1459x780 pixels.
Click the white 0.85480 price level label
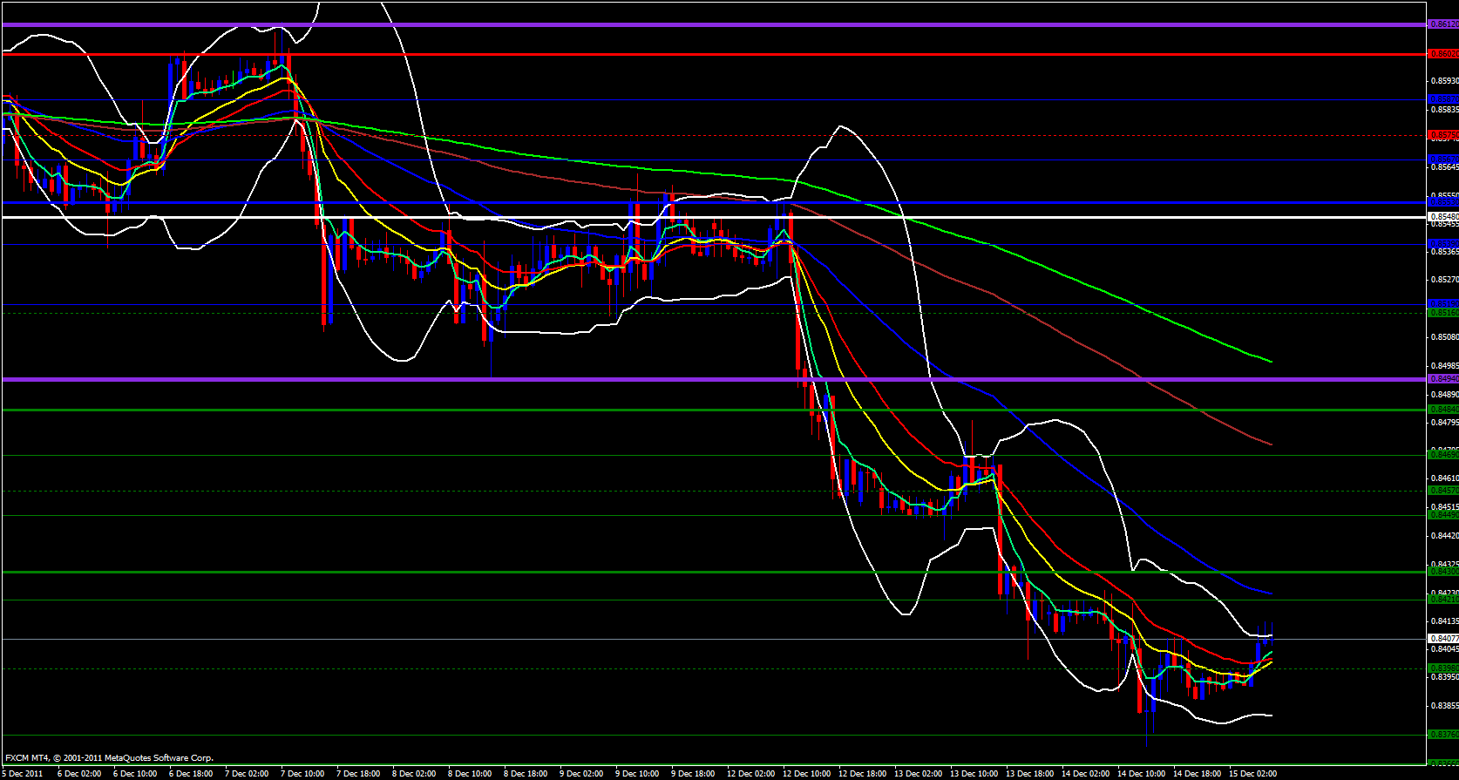coord(1443,216)
